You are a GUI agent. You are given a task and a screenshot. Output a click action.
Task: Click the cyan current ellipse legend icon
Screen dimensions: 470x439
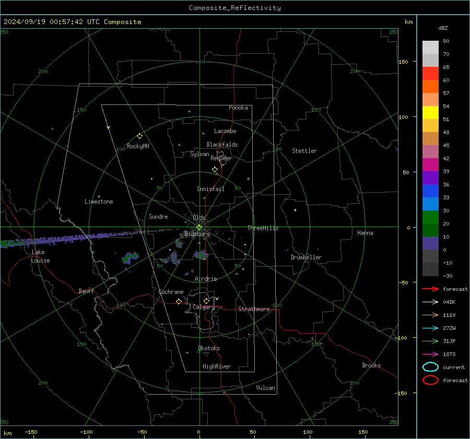[430, 367]
